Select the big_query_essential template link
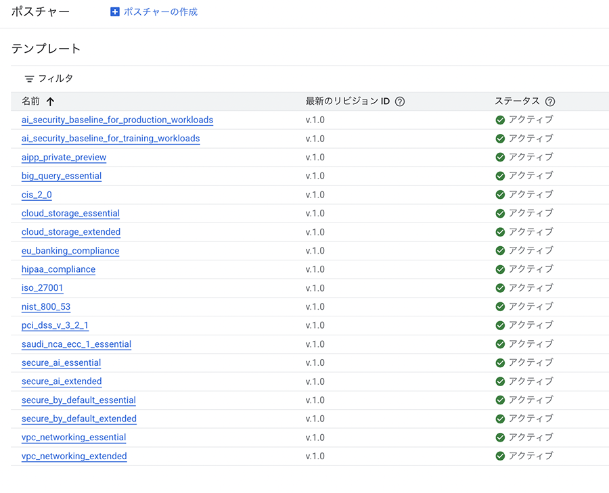 [x=62, y=176]
